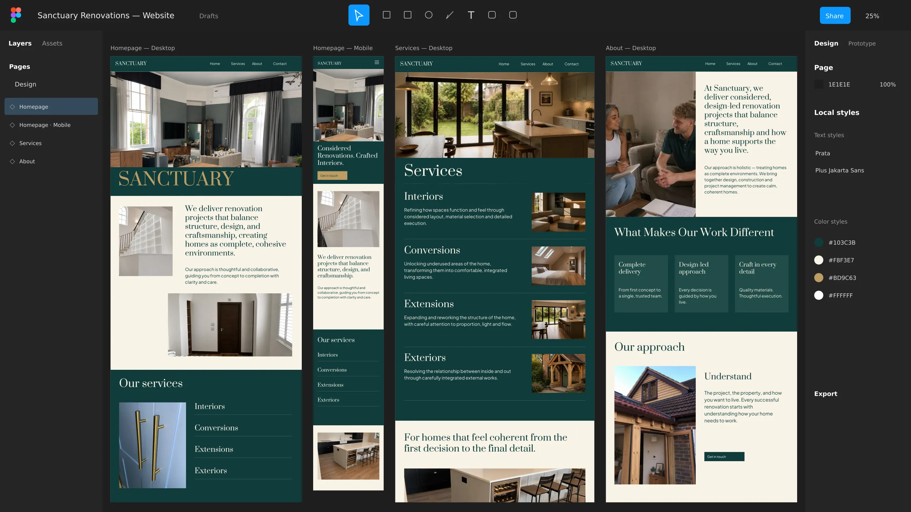Click Home nav link in About frame
The image size is (911, 512).
(710, 64)
